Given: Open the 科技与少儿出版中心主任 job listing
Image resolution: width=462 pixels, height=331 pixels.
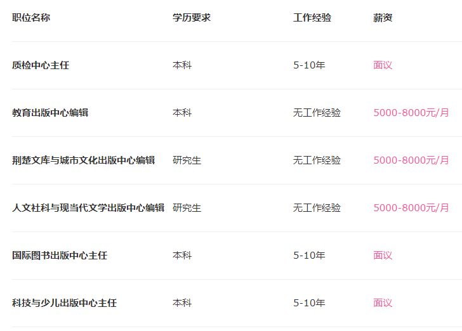Looking at the screenshot, I should pyautogui.click(x=64, y=302).
